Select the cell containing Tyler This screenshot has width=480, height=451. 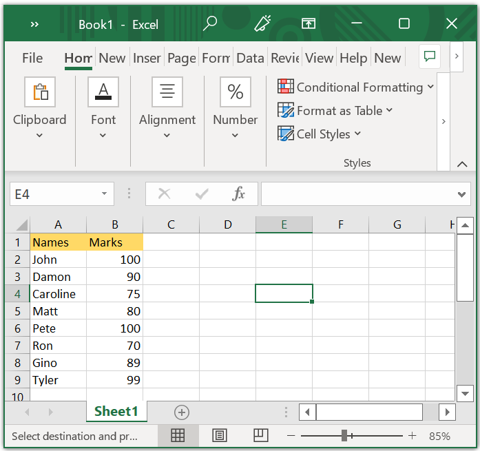click(58, 380)
